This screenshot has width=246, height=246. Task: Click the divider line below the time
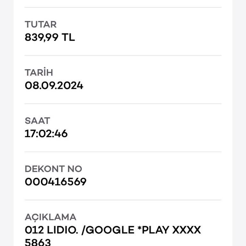(123, 152)
